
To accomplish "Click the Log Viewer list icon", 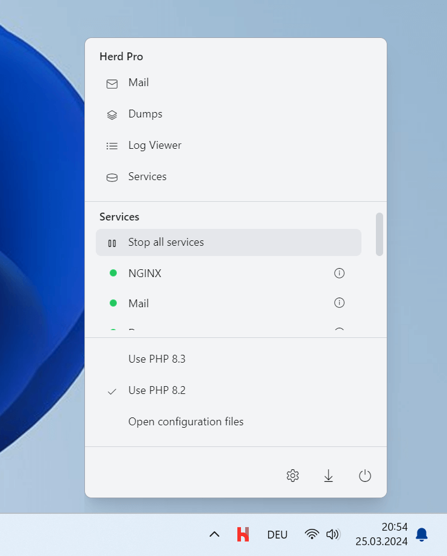I will [112, 146].
